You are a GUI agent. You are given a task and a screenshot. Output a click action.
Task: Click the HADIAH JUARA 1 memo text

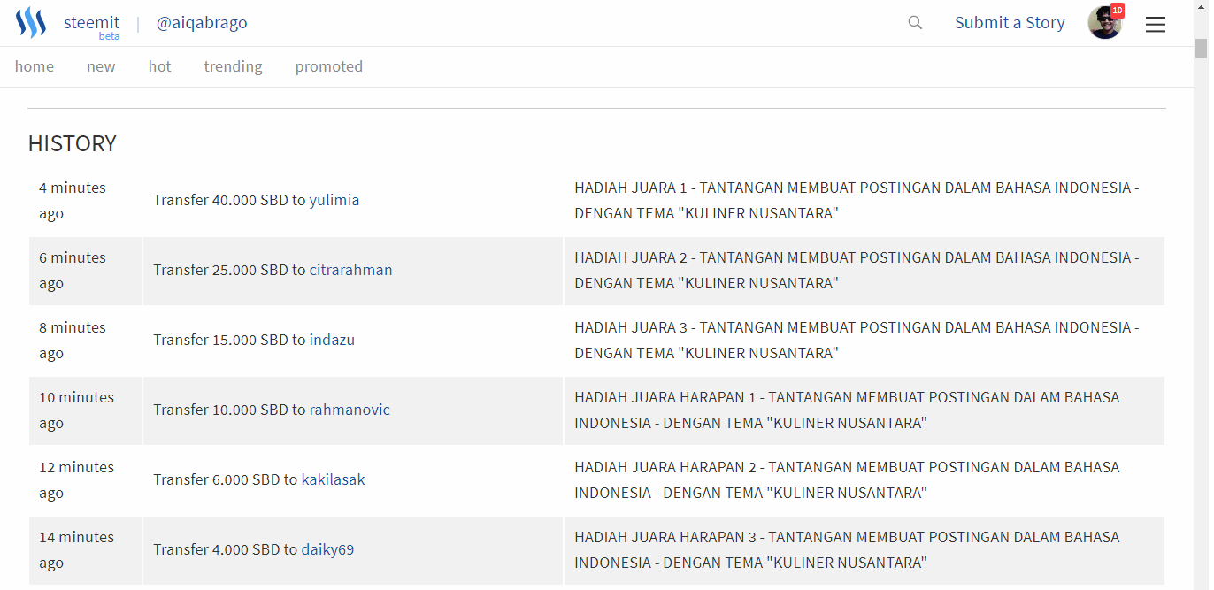coord(857,200)
